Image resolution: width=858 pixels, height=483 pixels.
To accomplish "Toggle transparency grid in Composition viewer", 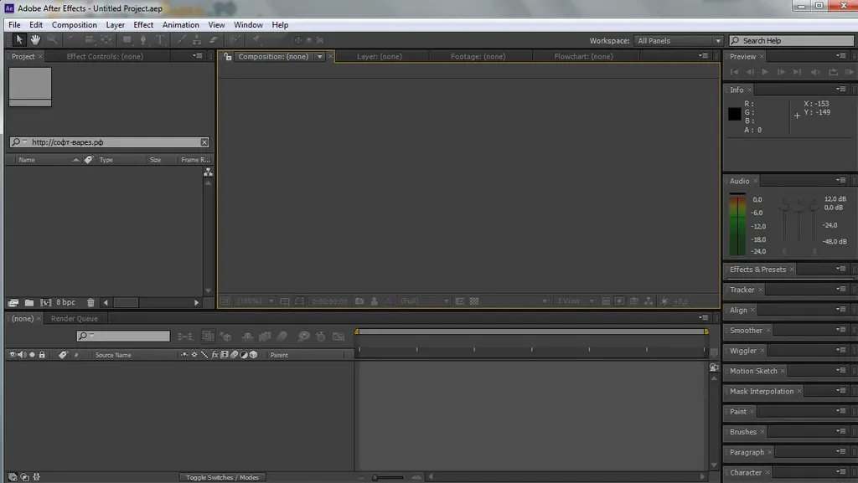I will coord(474,301).
